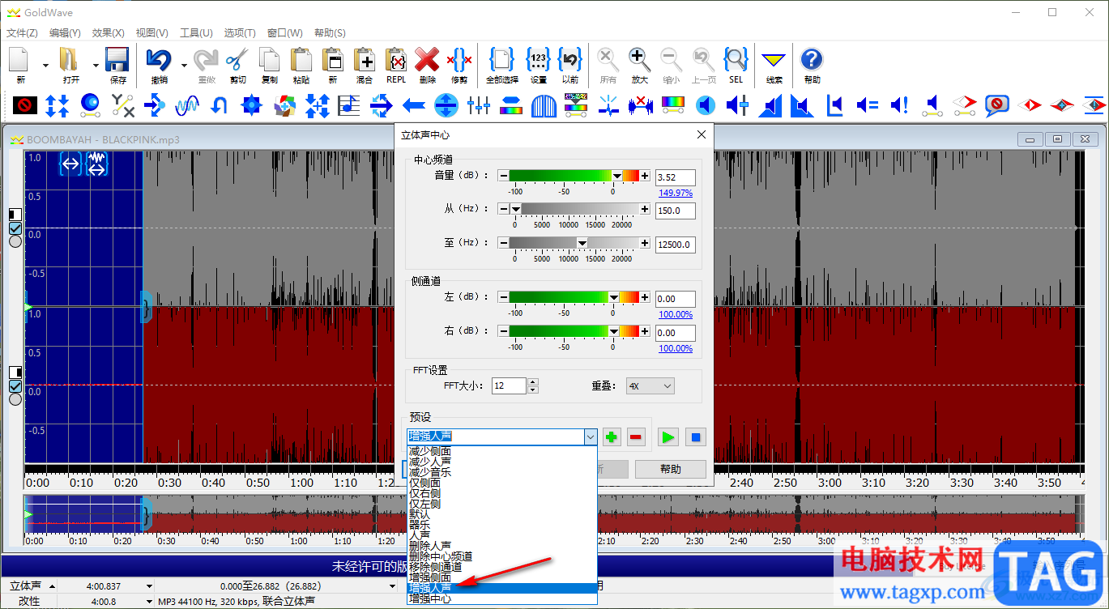Image resolution: width=1109 pixels, height=609 pixels.
Task: Open the 编辑(Y) menu
Action: pos(65,33)
